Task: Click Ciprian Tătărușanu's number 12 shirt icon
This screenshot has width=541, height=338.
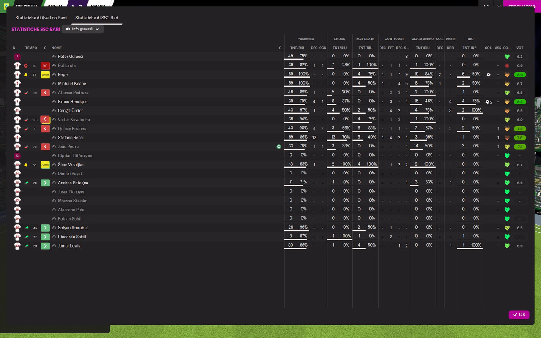Action: (17, 156)
